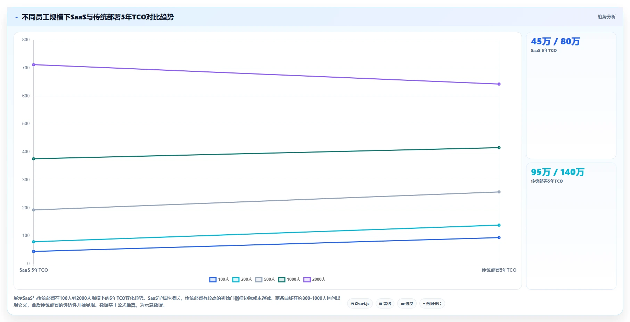Click the 进度 tag
630x322 pixels.
pos(407,304)
